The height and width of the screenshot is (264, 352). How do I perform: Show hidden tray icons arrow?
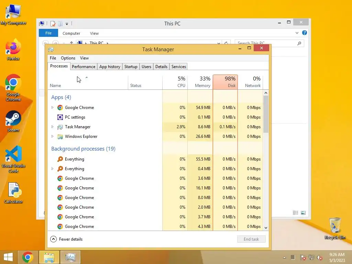(x=284, y=257)
